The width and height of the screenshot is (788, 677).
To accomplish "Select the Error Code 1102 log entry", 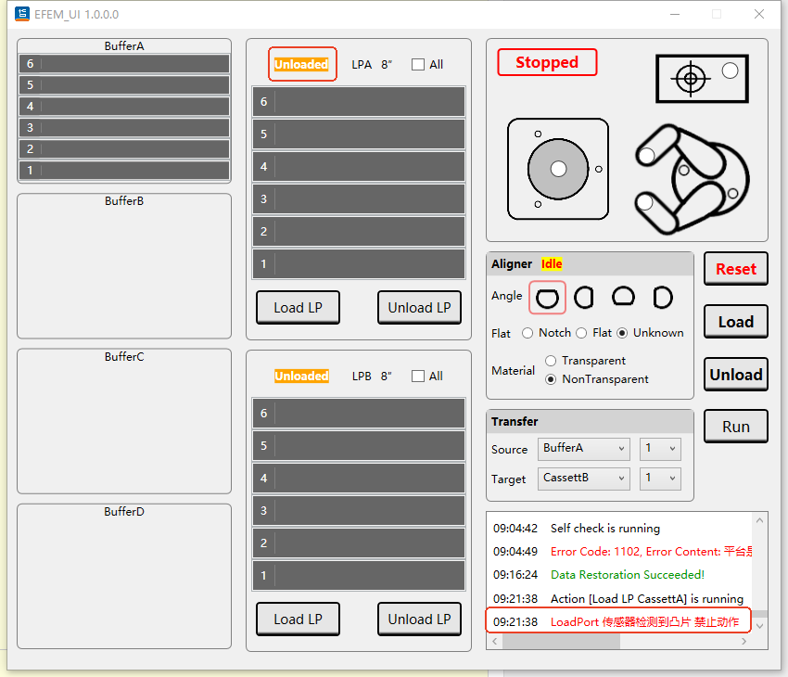I will coord(620,552).
